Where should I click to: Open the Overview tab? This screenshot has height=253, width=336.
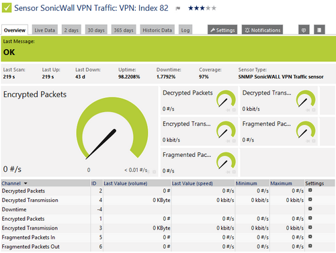(15, 30)
